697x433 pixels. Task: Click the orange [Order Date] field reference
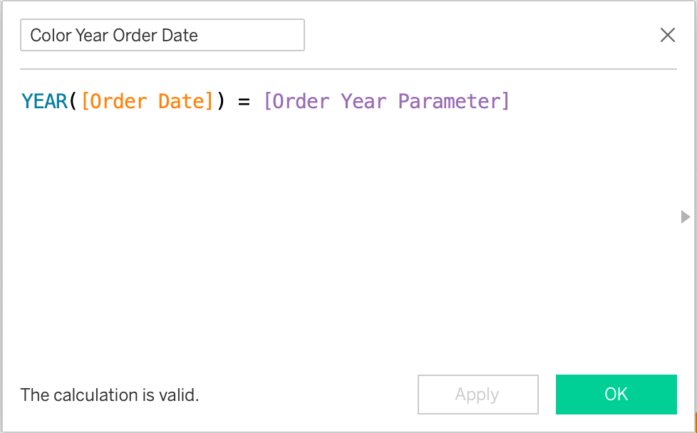(x=148, y=101)
